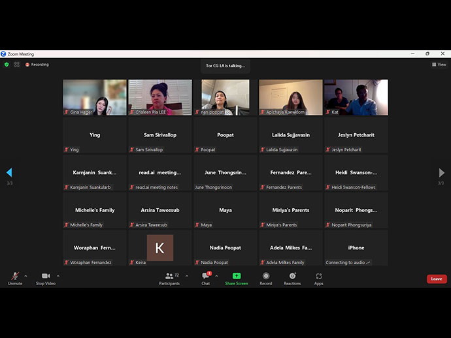Click the Record icon
This screenshot has height=338, width=451.
(x=265, y=277)
